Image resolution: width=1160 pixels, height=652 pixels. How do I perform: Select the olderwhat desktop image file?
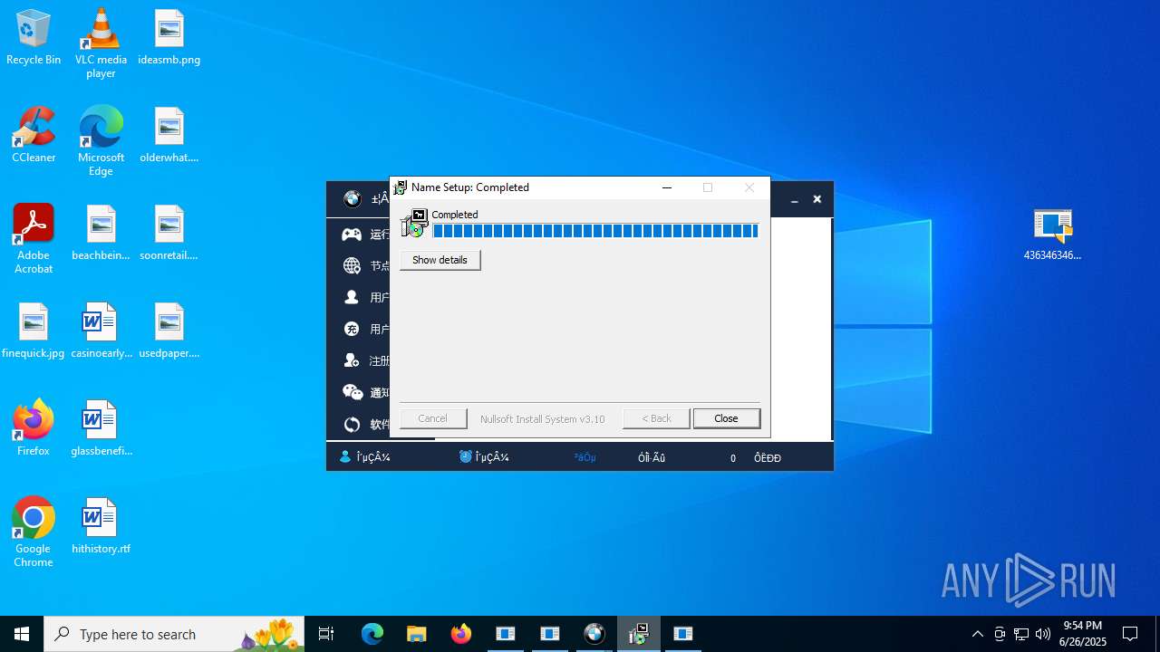169,136
